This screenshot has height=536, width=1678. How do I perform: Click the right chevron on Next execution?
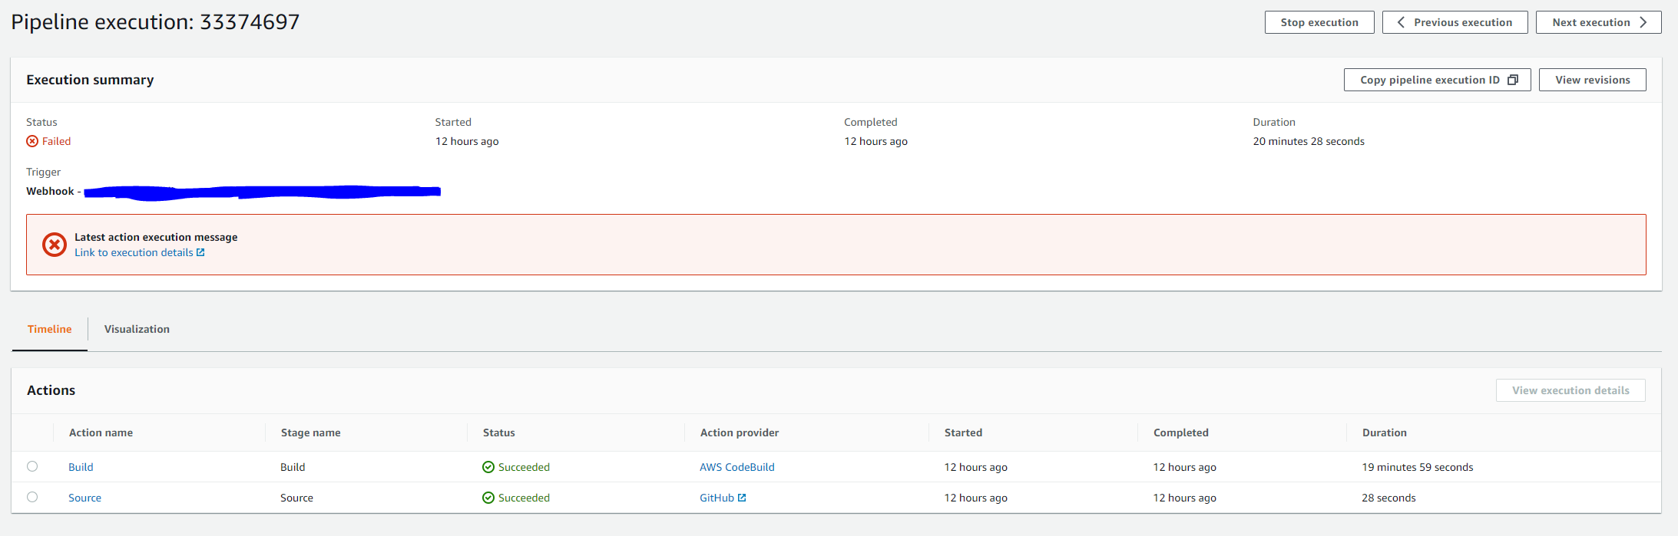pyautogui.click(x=1643, y=22)
